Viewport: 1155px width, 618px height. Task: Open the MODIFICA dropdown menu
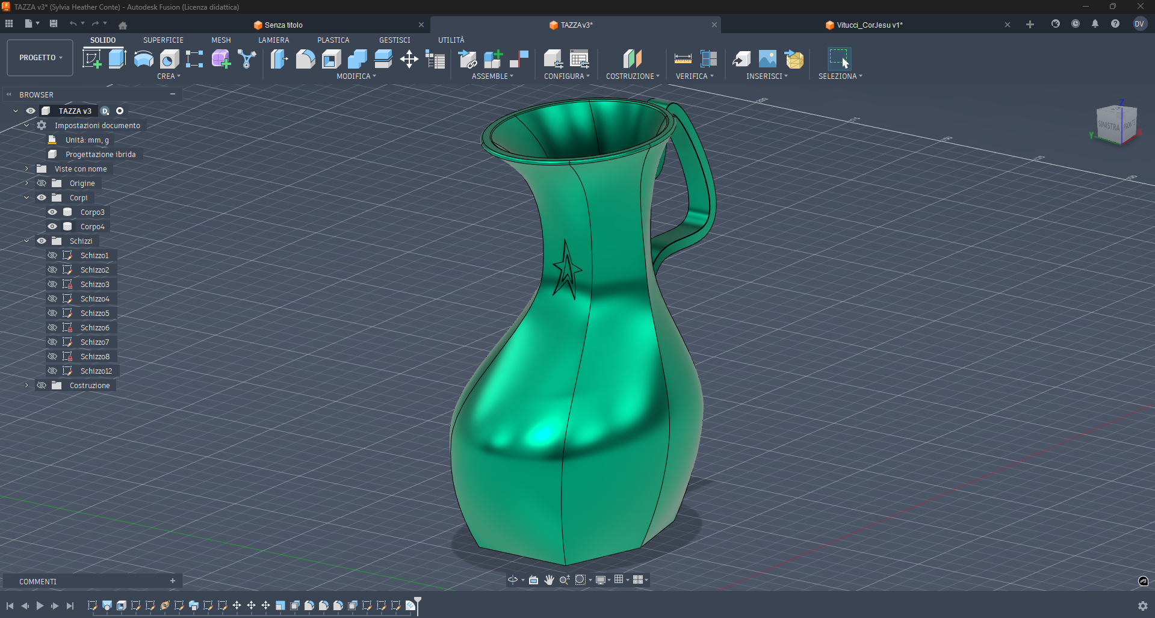click(356, 76)
